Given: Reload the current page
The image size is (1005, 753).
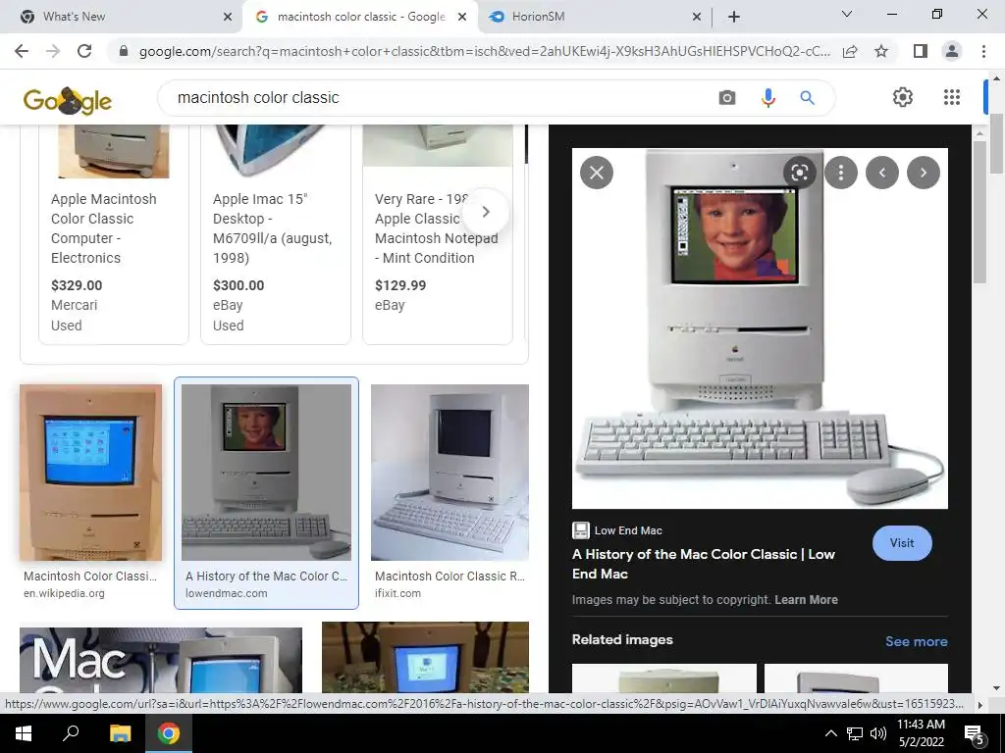Looking at the screenshot, I should click(84, 51).
